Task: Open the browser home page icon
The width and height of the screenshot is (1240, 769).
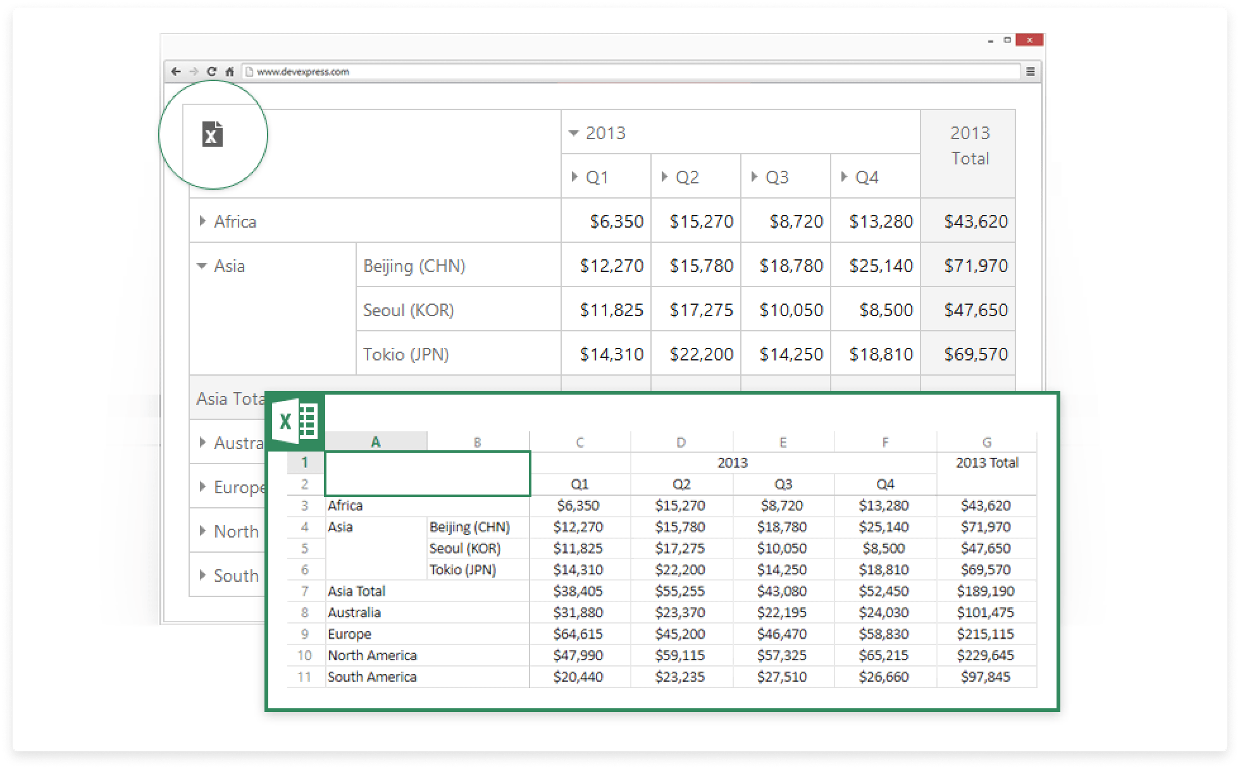Action: (x=230, y=71)
